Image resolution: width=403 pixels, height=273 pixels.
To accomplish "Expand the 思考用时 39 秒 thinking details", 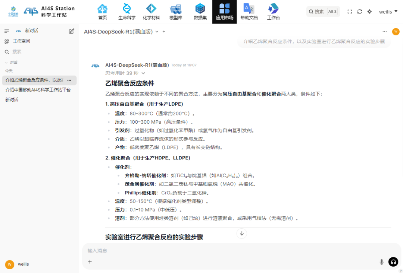I will pos(125,73).
